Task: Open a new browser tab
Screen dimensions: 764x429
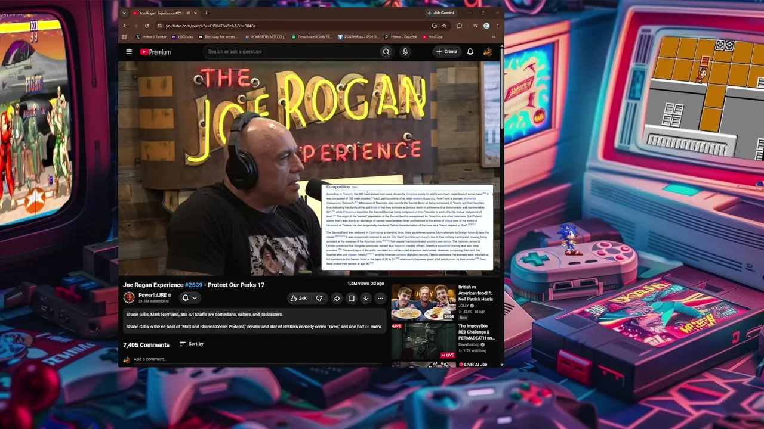Action: coord(207,13)
